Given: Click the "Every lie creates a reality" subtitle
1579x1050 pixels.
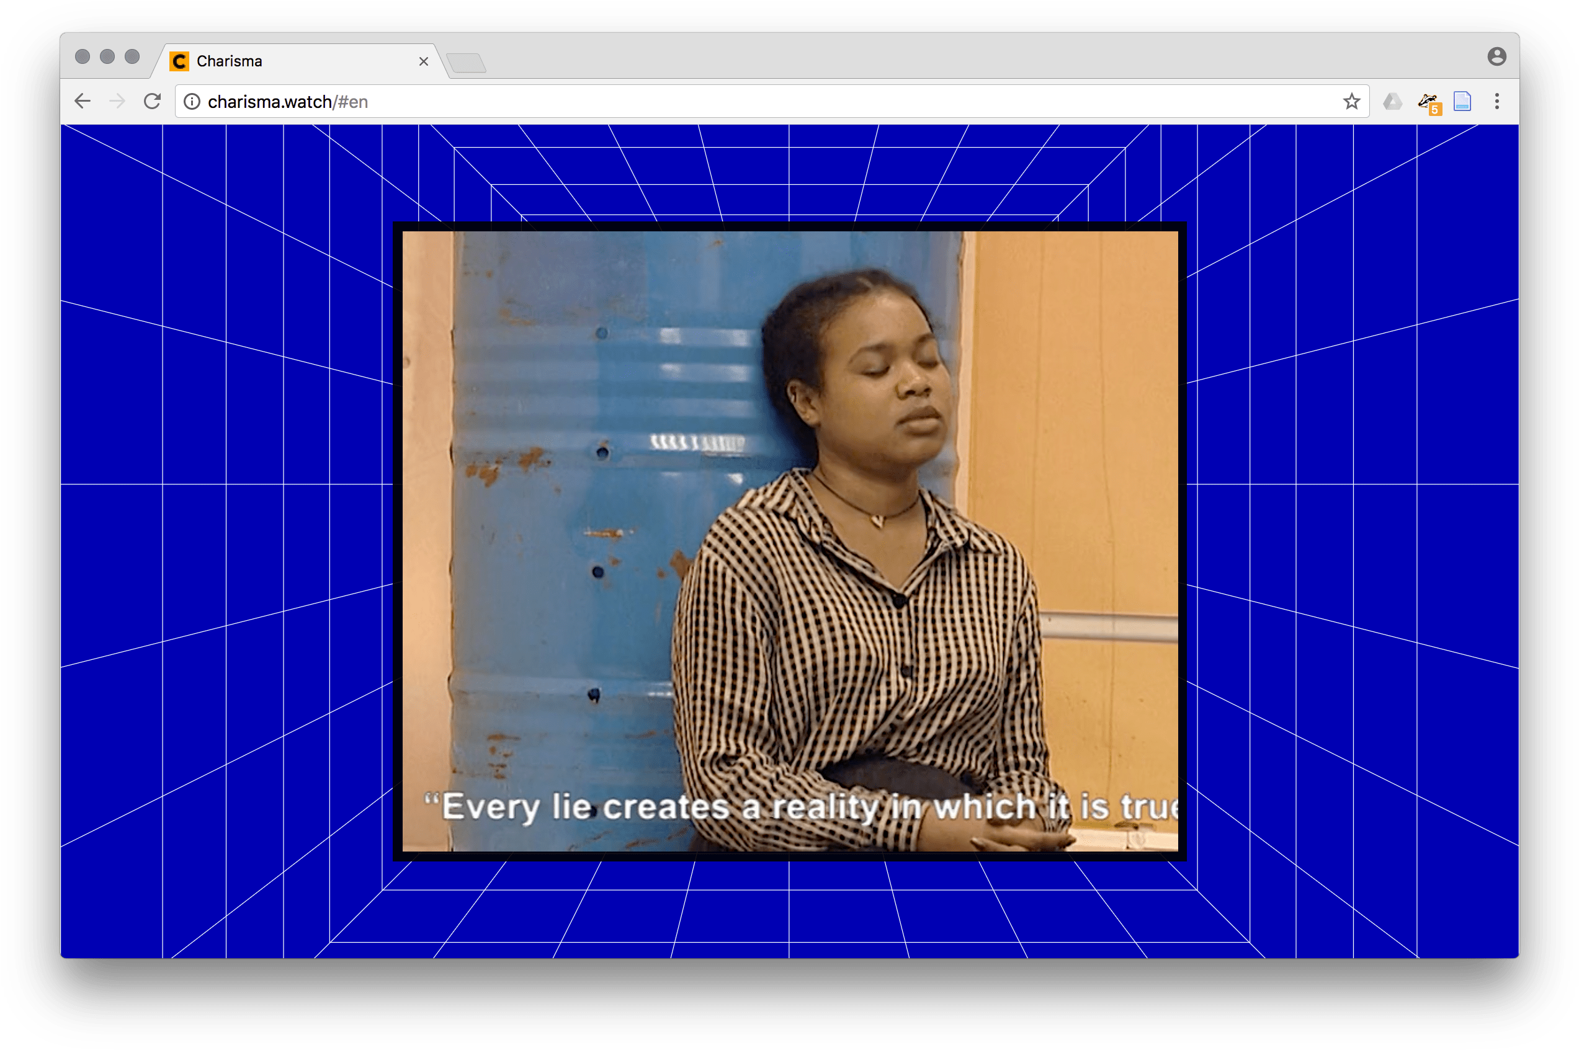Looking at the screenshot, I should tap(800, 806).
